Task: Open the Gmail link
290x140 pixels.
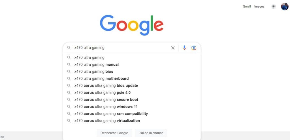Action: tap(247, 6)
